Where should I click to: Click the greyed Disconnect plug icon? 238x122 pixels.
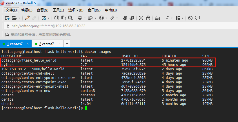(x=34, y=18)
